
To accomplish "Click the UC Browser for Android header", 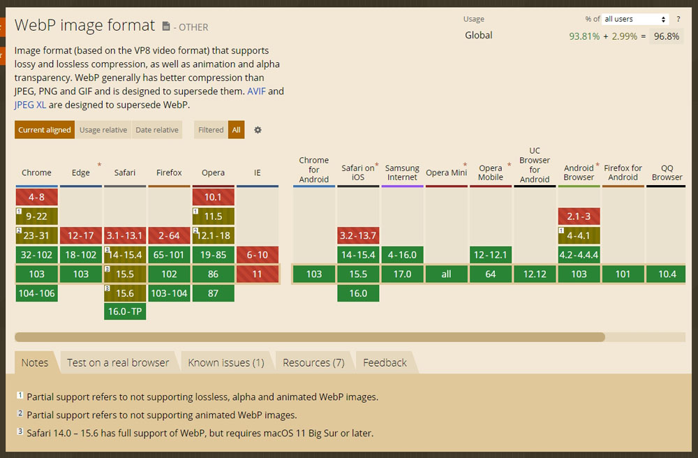I will (x=535, y=165).
